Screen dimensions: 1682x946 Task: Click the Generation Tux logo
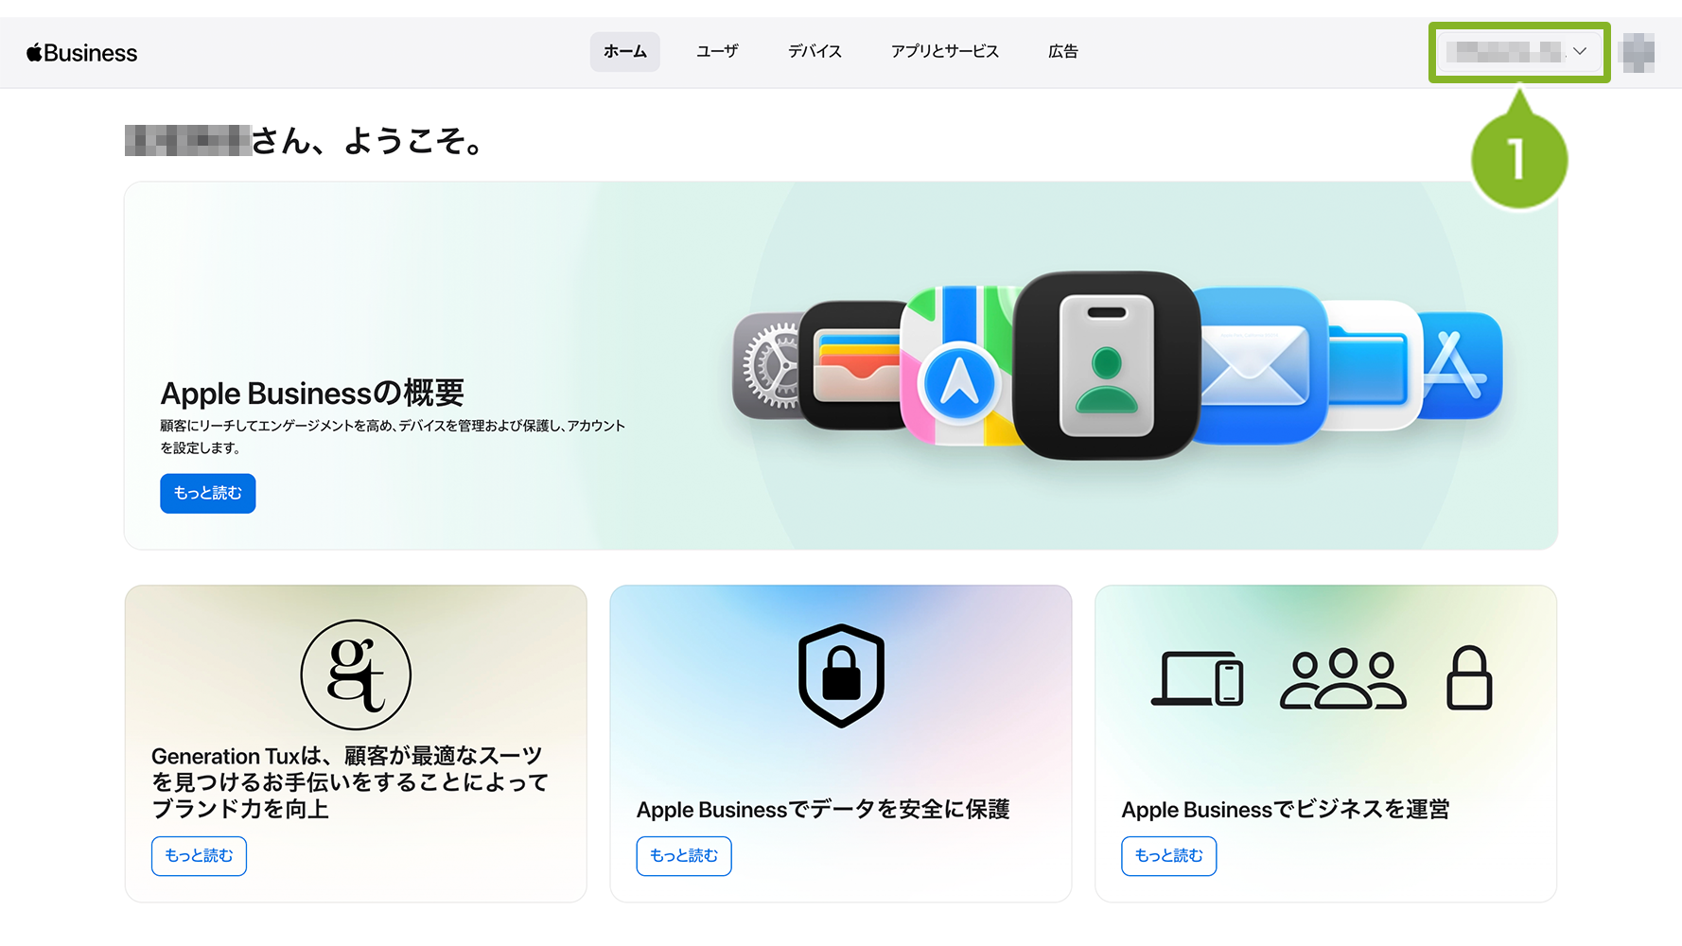pyautogui.click(x=356, y=674)
